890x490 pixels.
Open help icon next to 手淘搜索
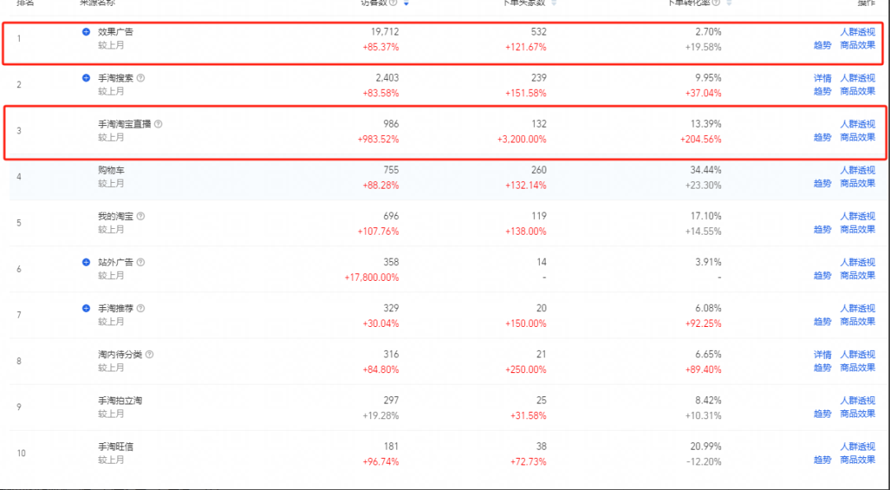click(141, 77)
